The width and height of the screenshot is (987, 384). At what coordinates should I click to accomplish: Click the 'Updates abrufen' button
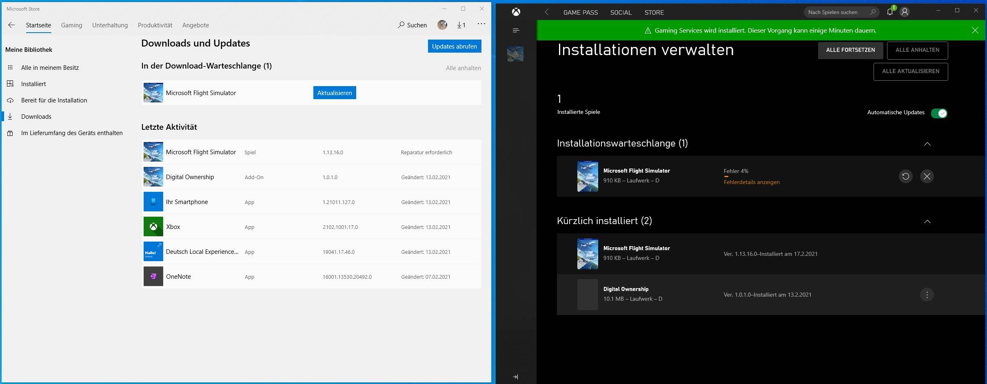[x=455, y=46]
